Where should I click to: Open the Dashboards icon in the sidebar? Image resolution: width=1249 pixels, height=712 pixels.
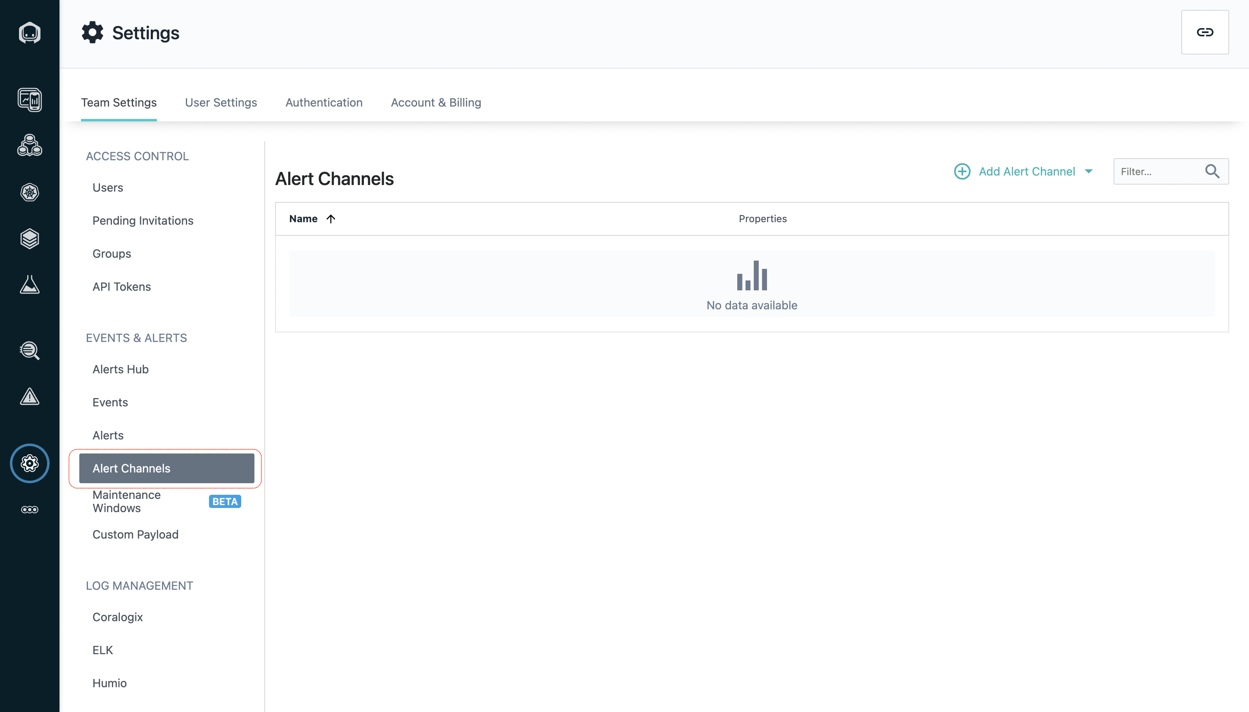point(29,100)
